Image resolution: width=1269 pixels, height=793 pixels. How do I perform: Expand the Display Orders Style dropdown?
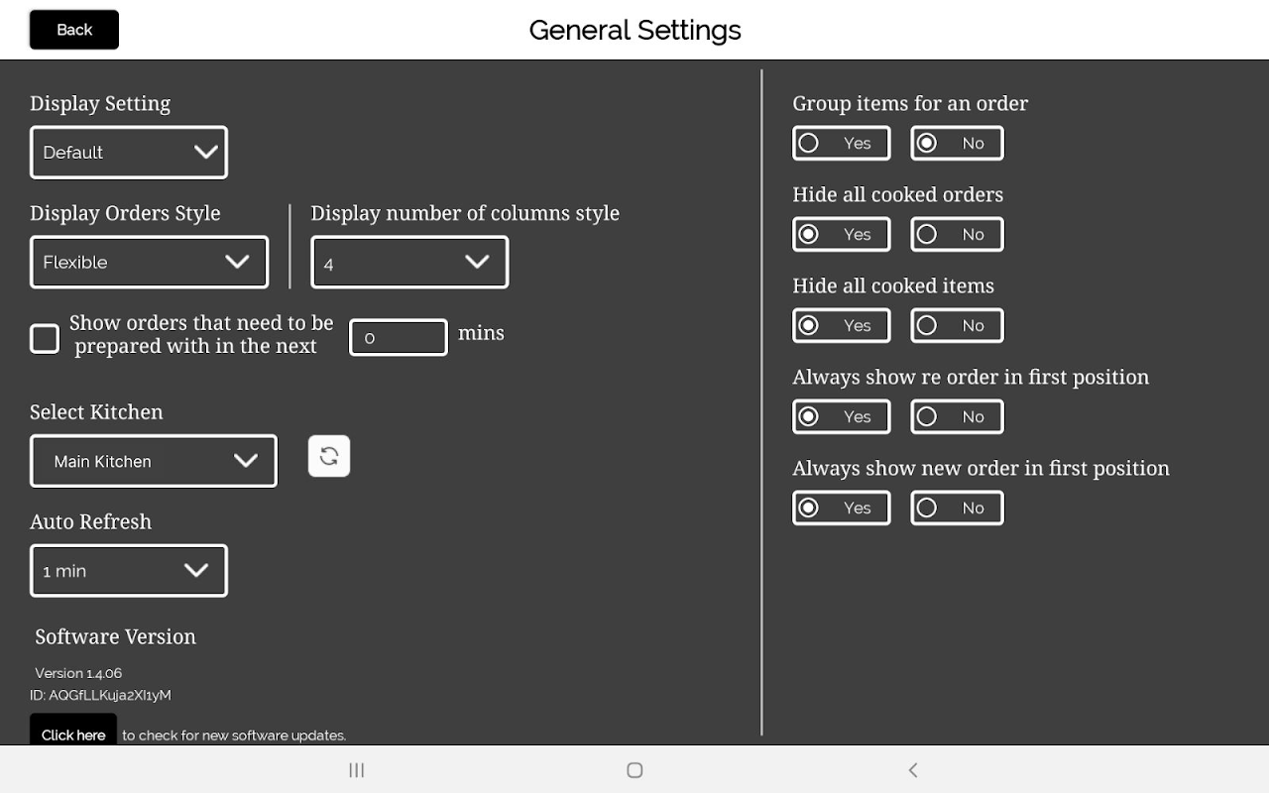tap(149, 263)
